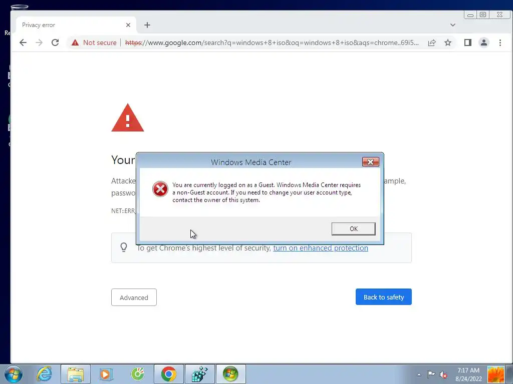The height and width of the screenshot is (384, 513).
Task: Open Chrome three-dot menu
Action: 500,42
